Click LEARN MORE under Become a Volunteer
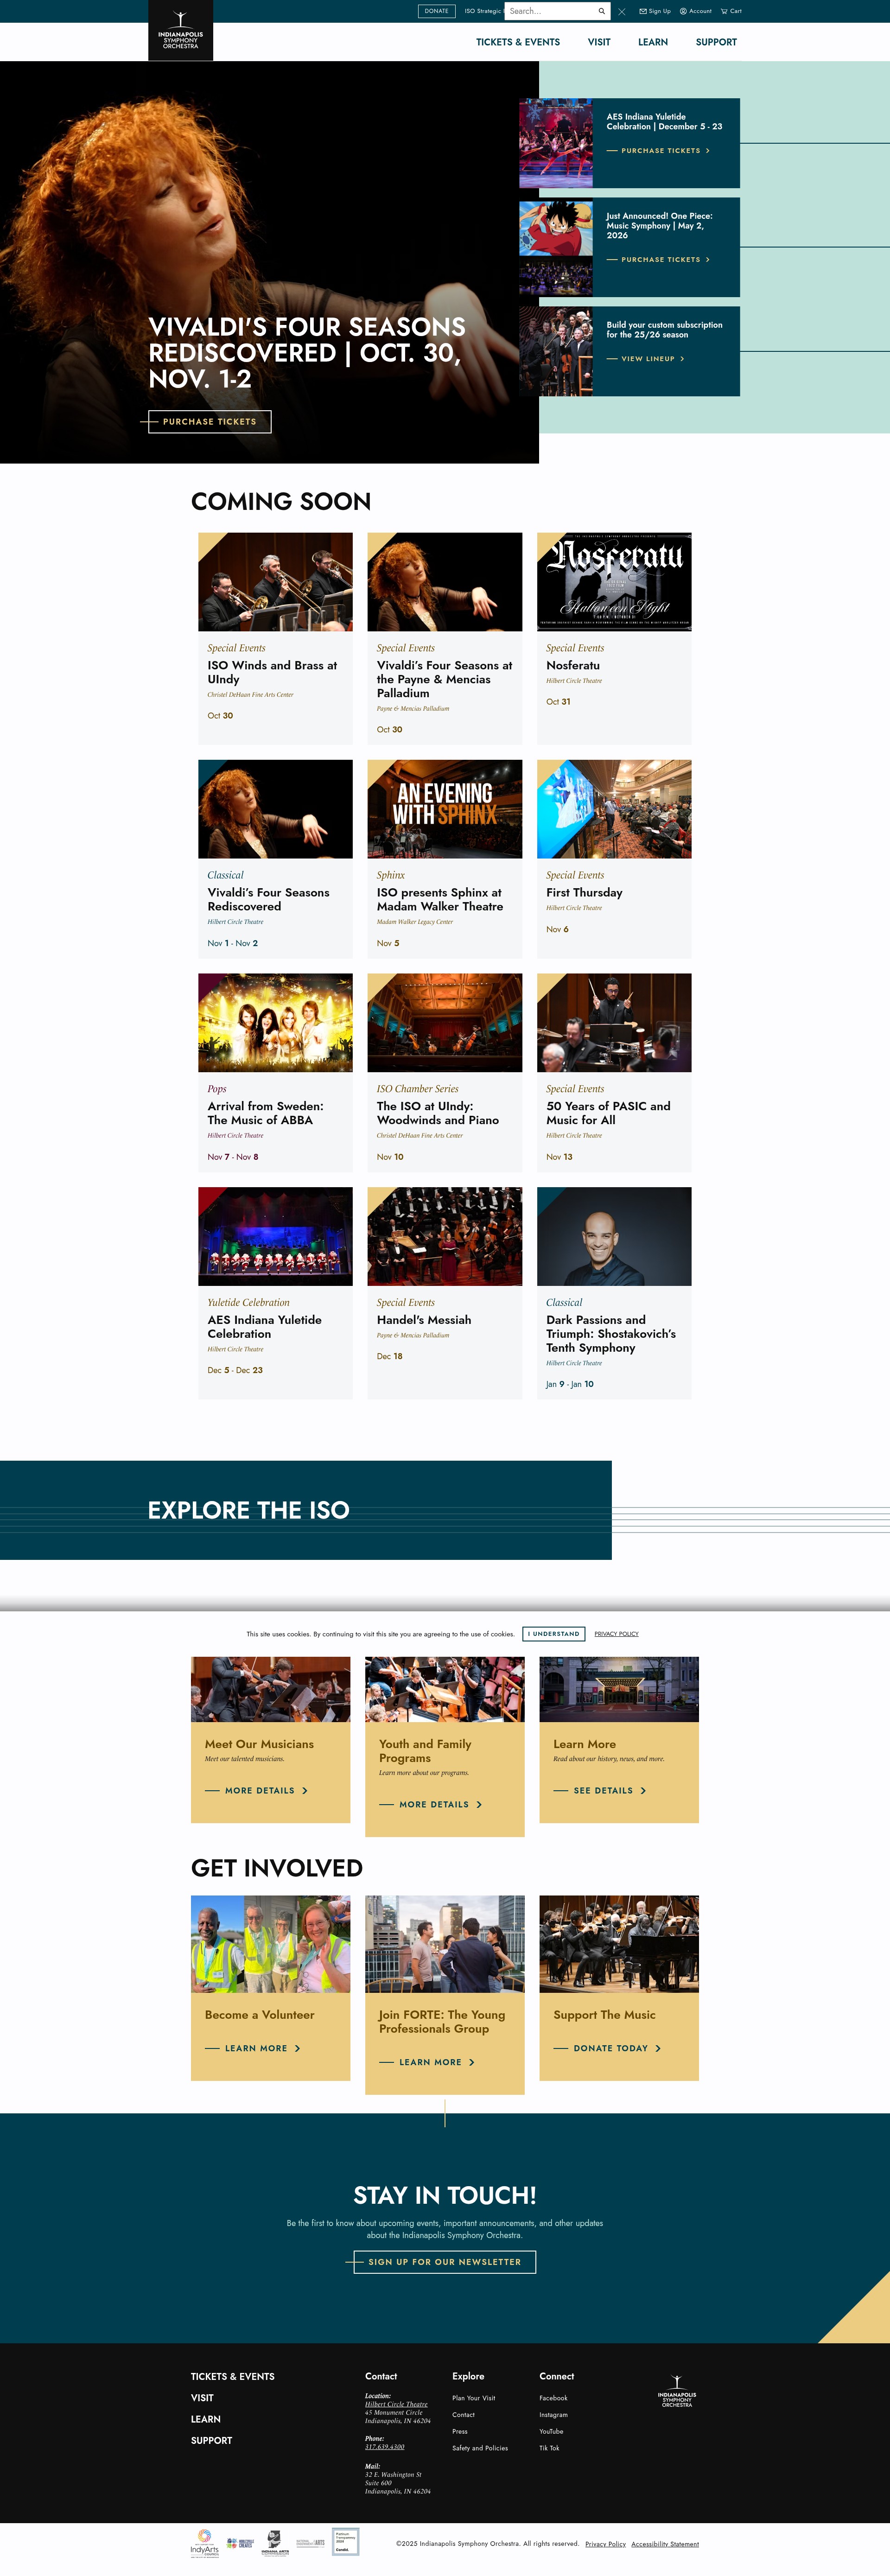Screen dimensions: 890x2576 click(253, 2049)
